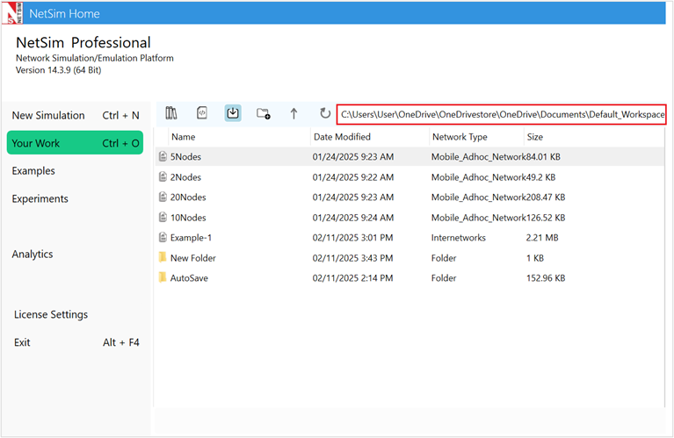
Task: Sort by the Name column header
Action: point(183,137)
